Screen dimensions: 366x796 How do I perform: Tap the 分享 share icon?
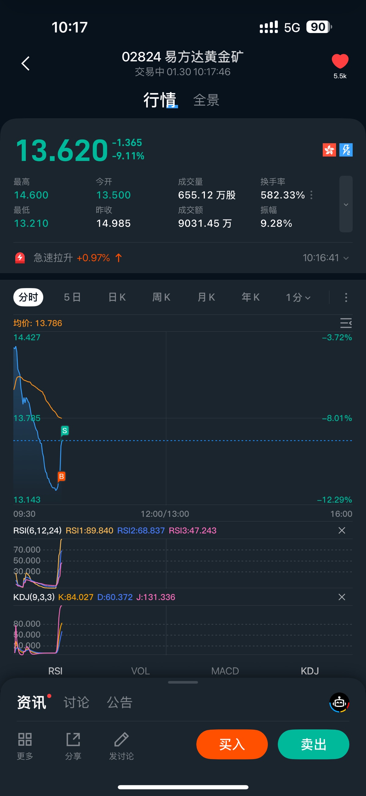[73, 740]
